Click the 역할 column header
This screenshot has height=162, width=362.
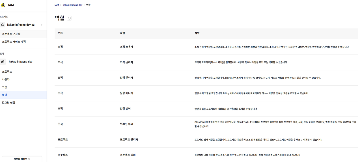(122, 33)
